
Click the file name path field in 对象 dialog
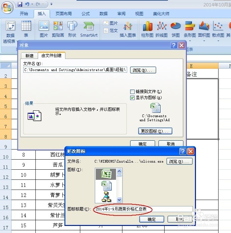click(75, 70)
